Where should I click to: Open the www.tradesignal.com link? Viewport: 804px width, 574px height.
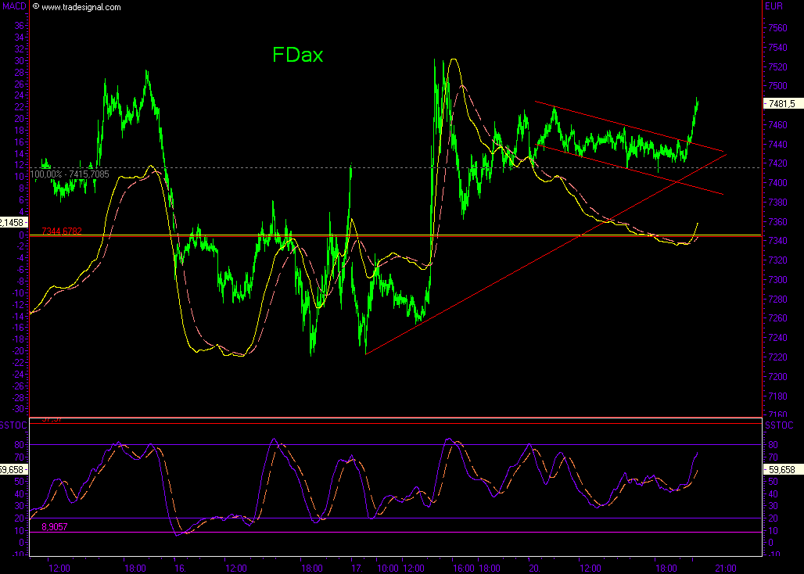81,7
